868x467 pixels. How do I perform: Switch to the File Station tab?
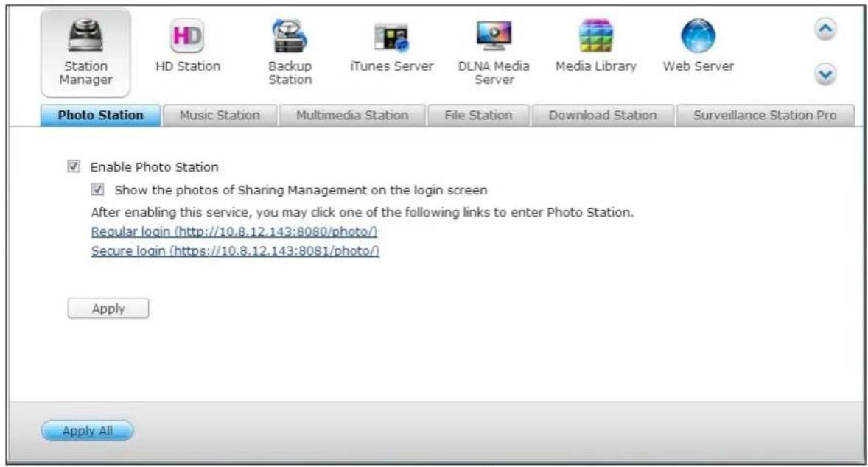(x=478, y=115)
